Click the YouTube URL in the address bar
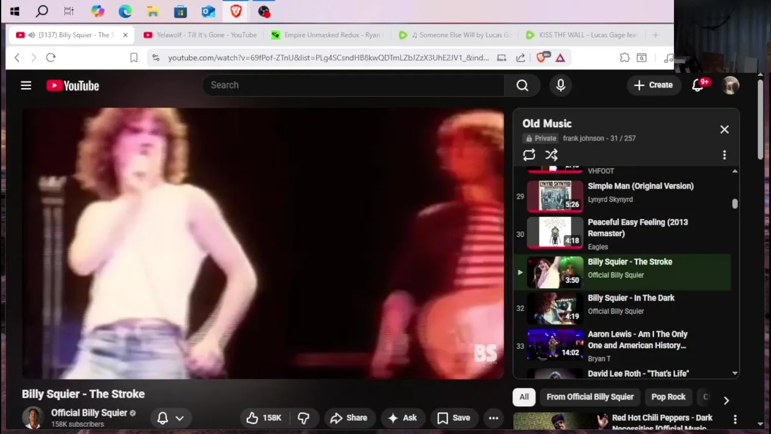This screenshot has width=771, height=434. 328,58
